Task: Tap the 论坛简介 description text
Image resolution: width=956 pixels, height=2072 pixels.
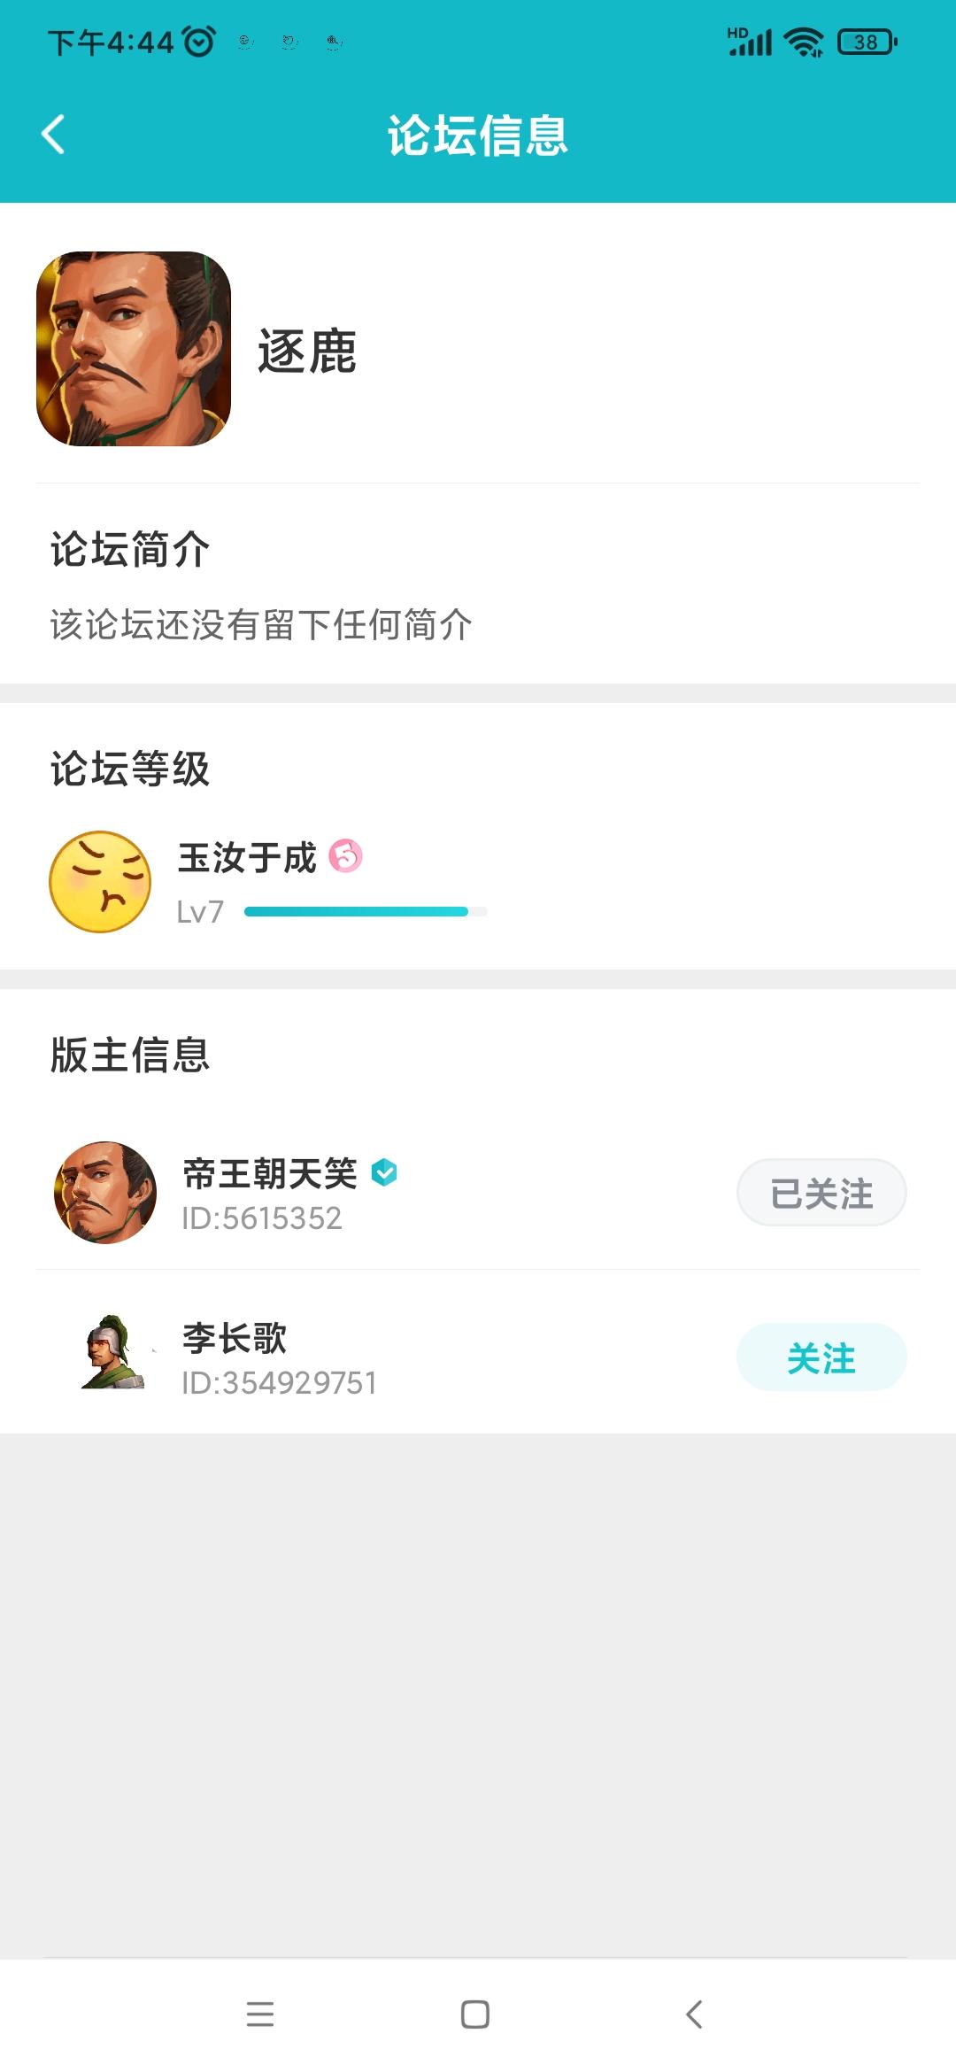Action: point(261,625)
